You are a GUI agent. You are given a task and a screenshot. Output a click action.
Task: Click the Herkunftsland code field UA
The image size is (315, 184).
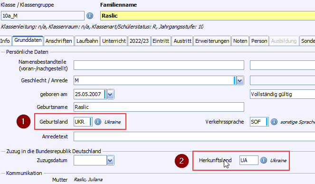pyautogui.click(x=248, y=160)
